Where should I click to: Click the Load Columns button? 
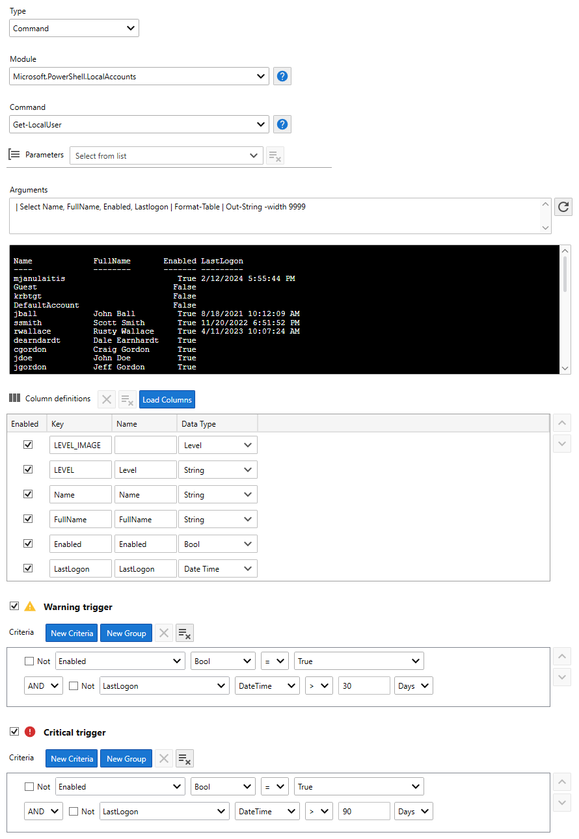167,399
